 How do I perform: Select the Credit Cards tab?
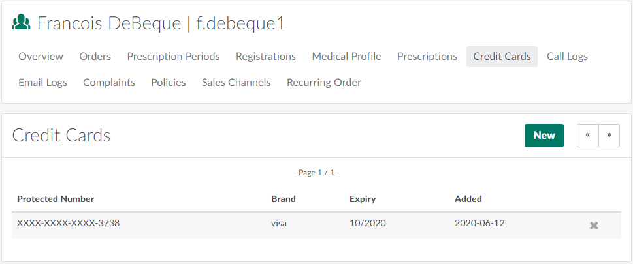(502, 57)
